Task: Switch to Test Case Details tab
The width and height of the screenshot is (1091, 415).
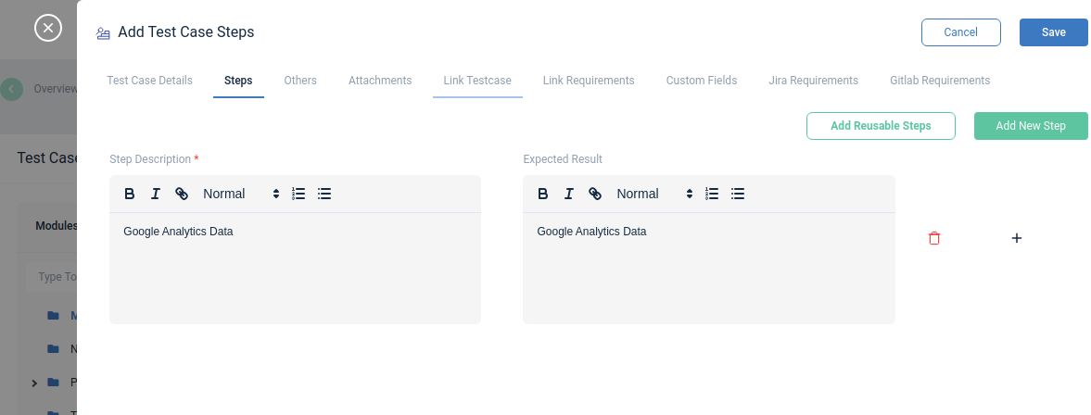Action: point(149,81)
